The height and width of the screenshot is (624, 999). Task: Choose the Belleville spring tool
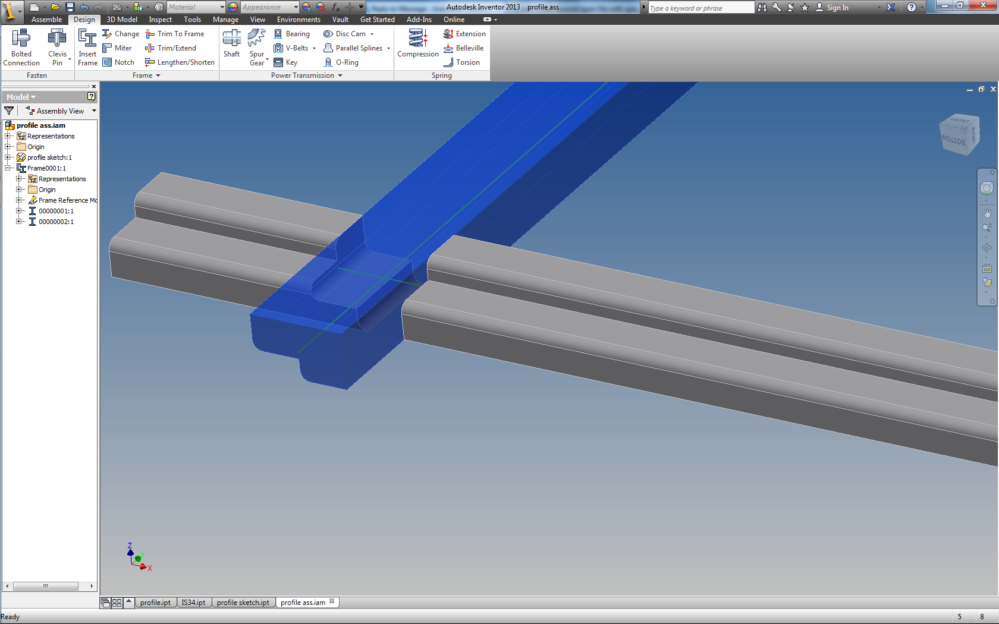(463, 48)
